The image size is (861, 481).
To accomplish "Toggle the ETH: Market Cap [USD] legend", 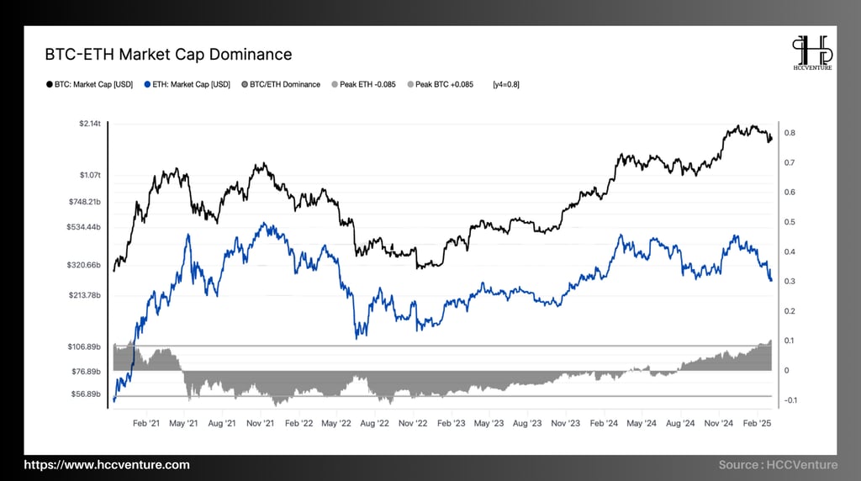I will (x=187, y=85).
